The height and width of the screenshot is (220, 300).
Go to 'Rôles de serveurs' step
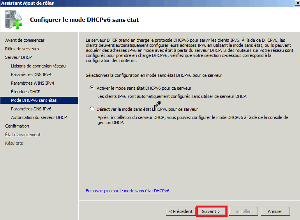pos(22,49)
